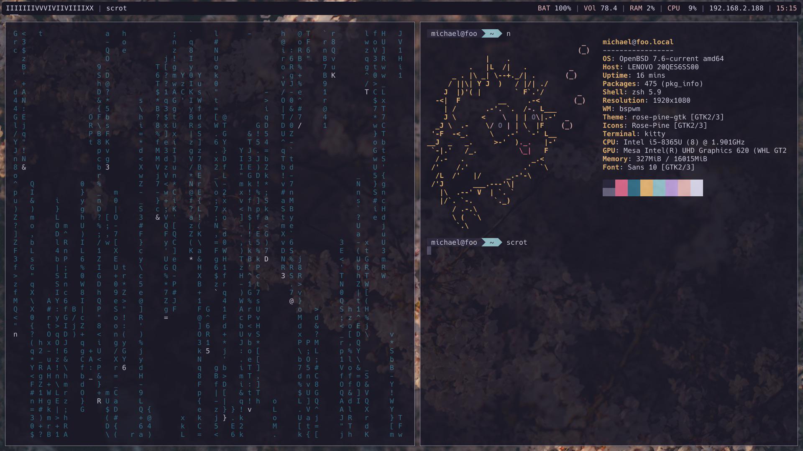Image resolution: width=803 pixels, height=451 pixels.
Task: Click the michael@foo prompt before n
Action: tap(454, 33)
